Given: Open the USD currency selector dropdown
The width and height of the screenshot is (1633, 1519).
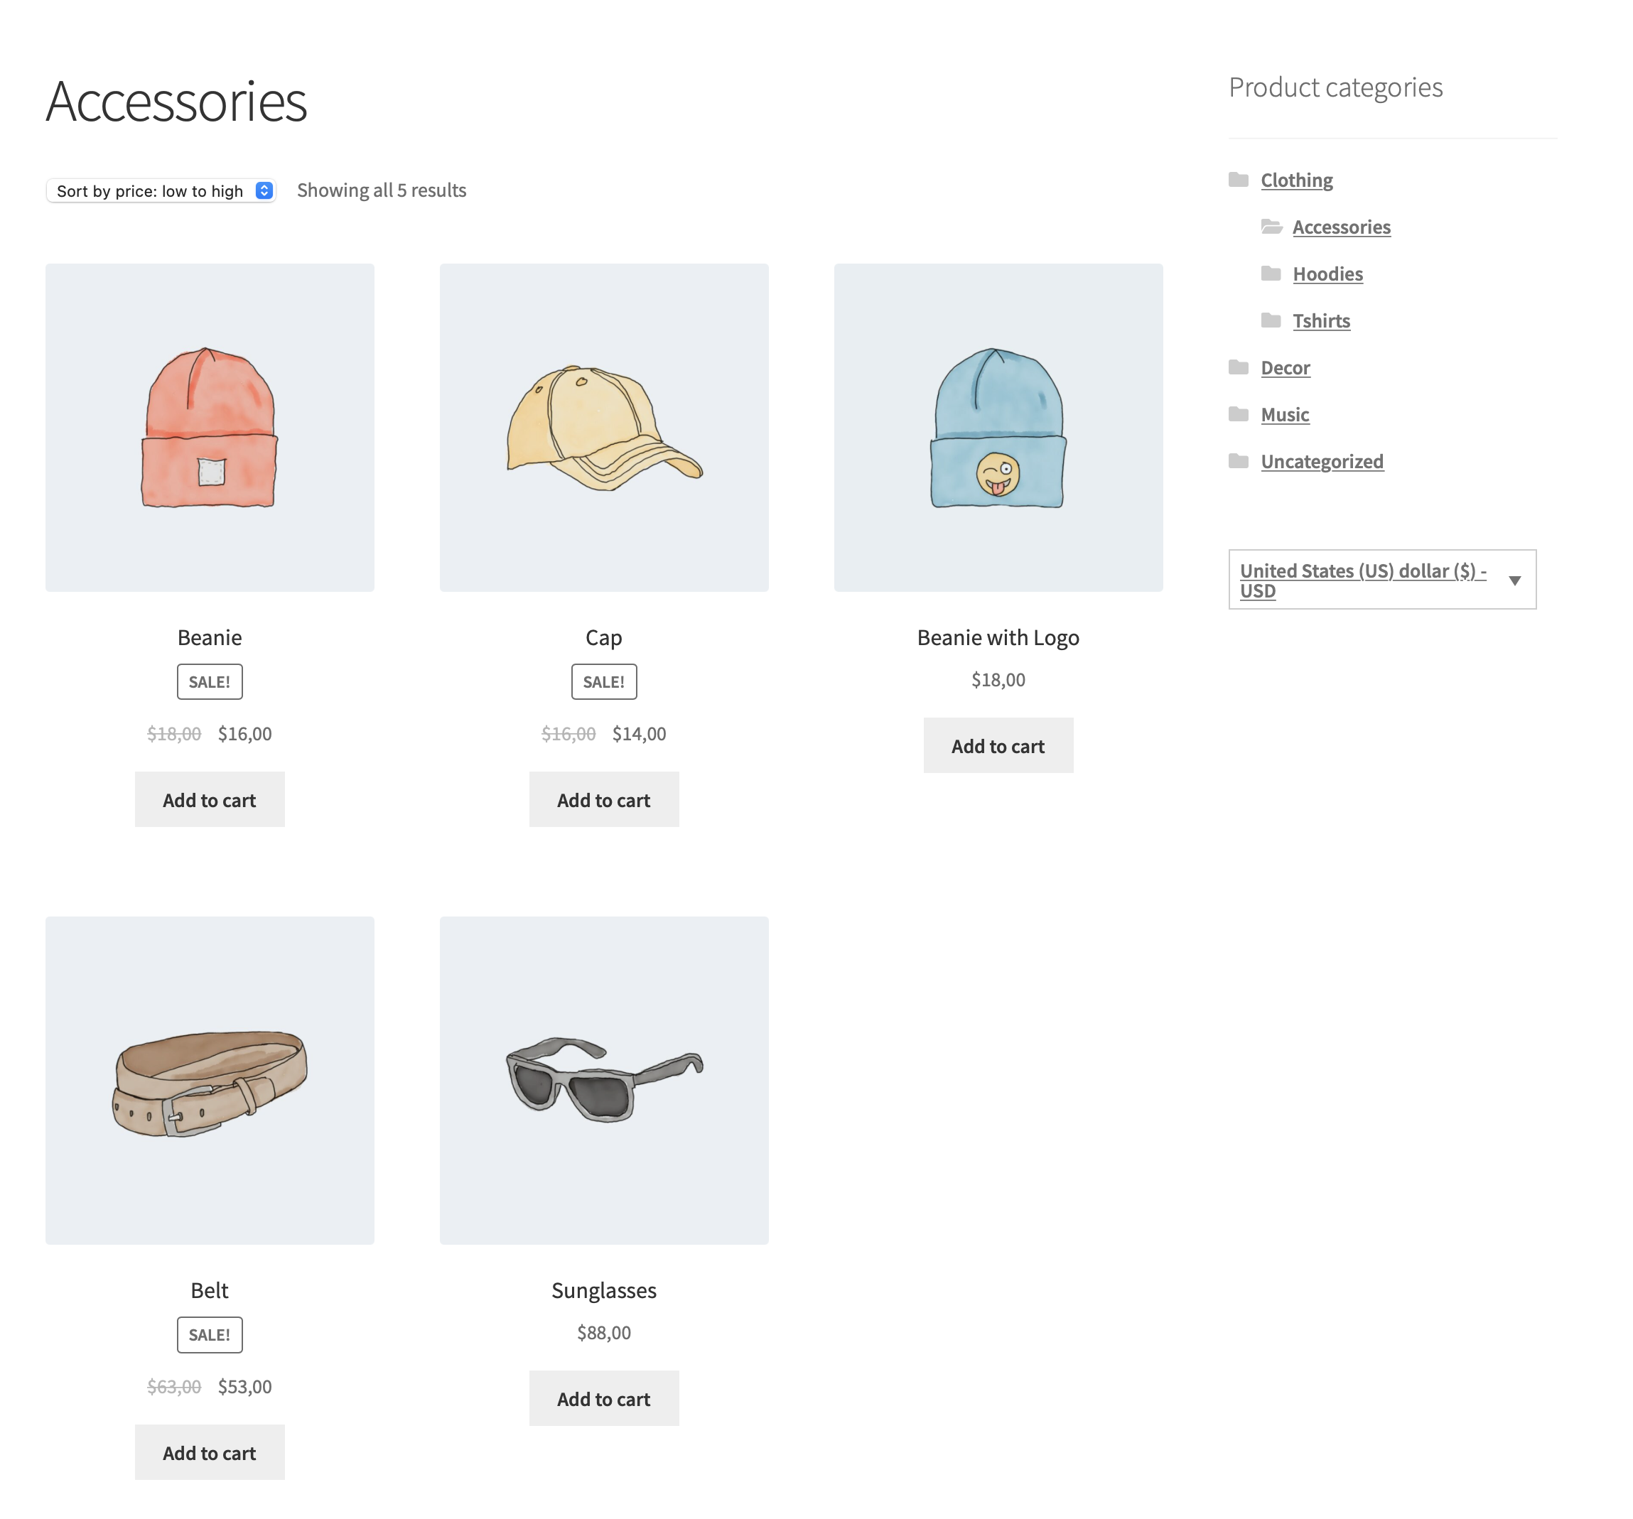Looking at the screenshot, I should point(1382,580).
